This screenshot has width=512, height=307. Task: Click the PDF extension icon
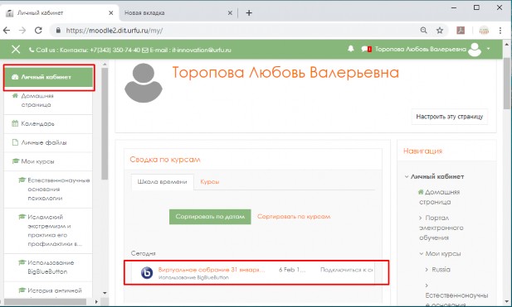tap(461, 31)
